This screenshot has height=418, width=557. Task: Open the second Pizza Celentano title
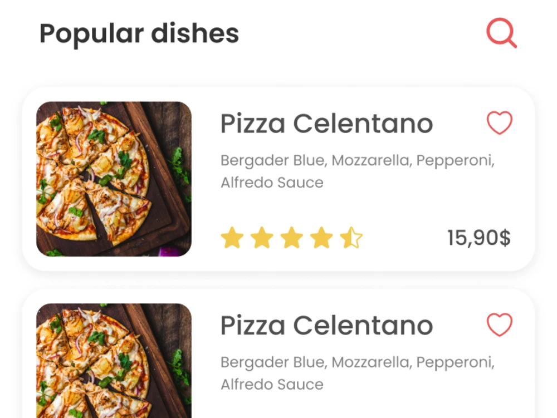click(x=326, y=326)
